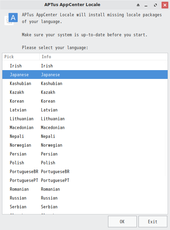Pick Norwegian from the list
Image resolution: width=170 pixels, height=230 pixels.
(85, 145)
